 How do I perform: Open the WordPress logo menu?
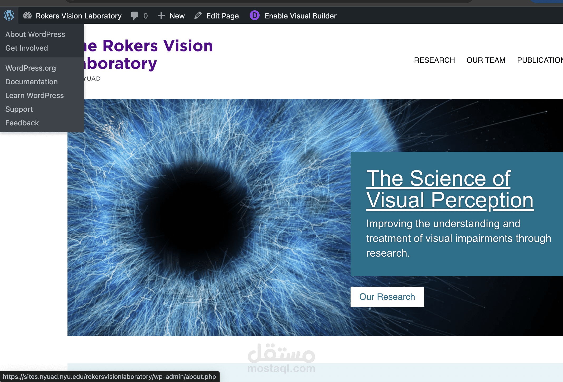pos(9,15)
